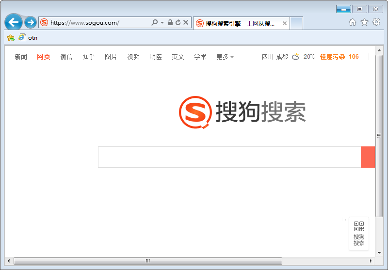Click the cloudy weather icon
This screenshot has width=388, height=270.
(296, 57)
